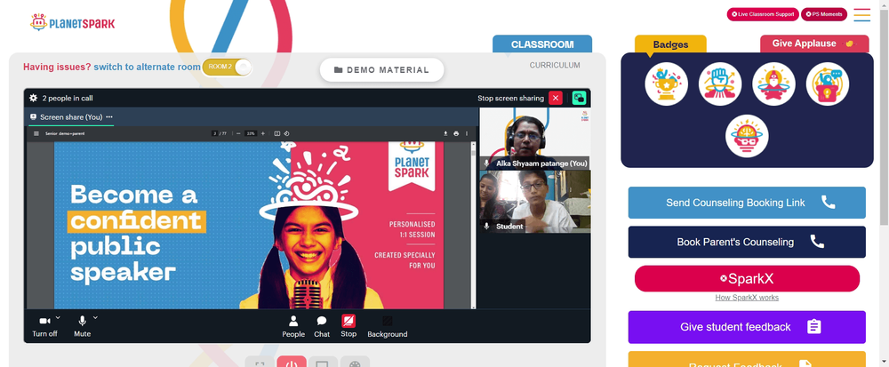Click the red power button below video
Screen dimensions: 889x367
pyautogui.click(x=292, y=362)
